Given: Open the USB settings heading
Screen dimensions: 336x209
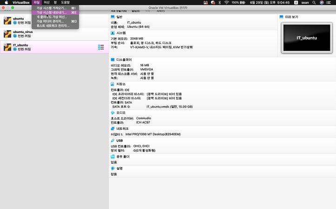Looking at the screenshot, I should point(119,140).
